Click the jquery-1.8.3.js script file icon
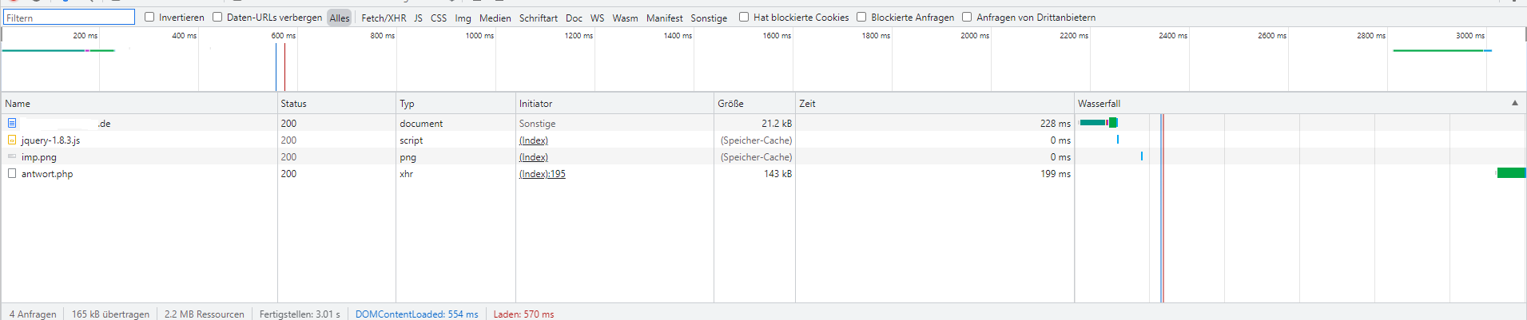Viewport: 1527px width, 320px height. 12,140
